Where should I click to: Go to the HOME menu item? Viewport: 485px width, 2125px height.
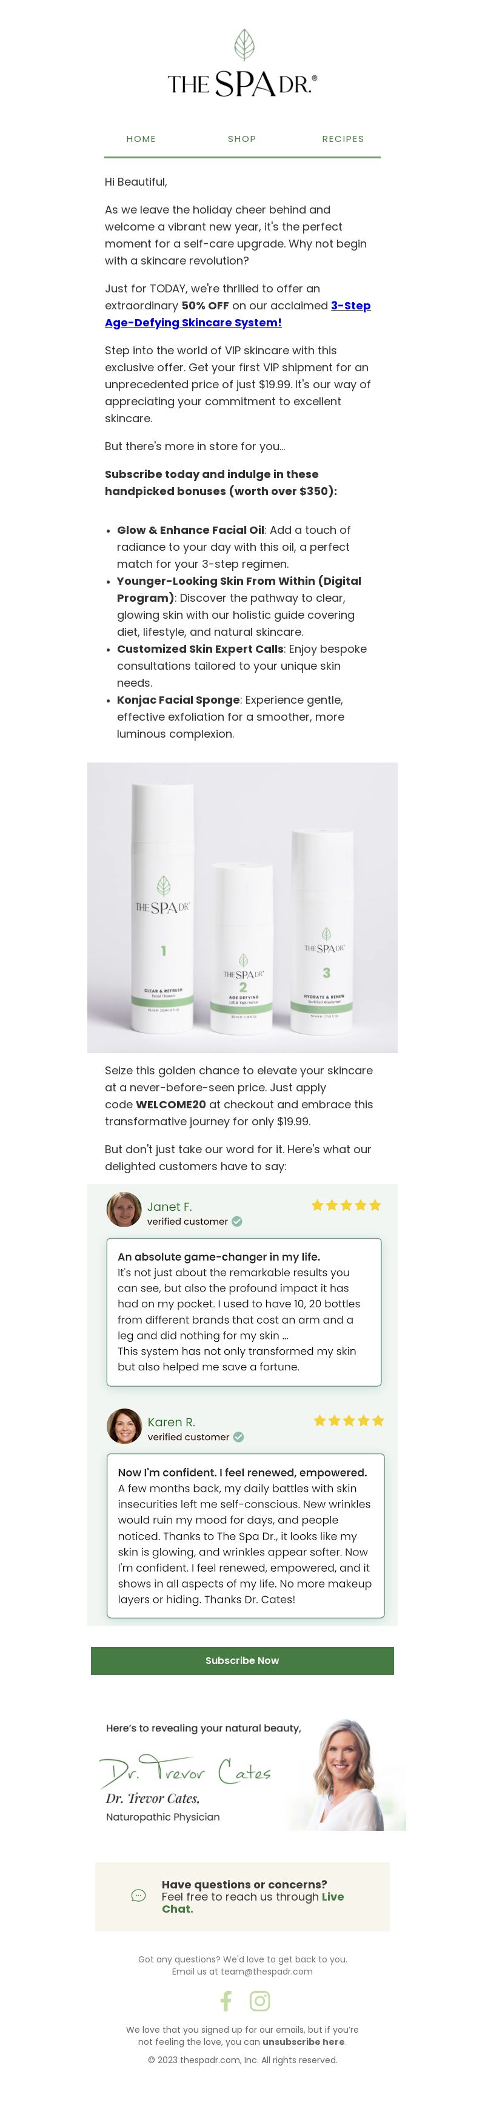(141, 138)
